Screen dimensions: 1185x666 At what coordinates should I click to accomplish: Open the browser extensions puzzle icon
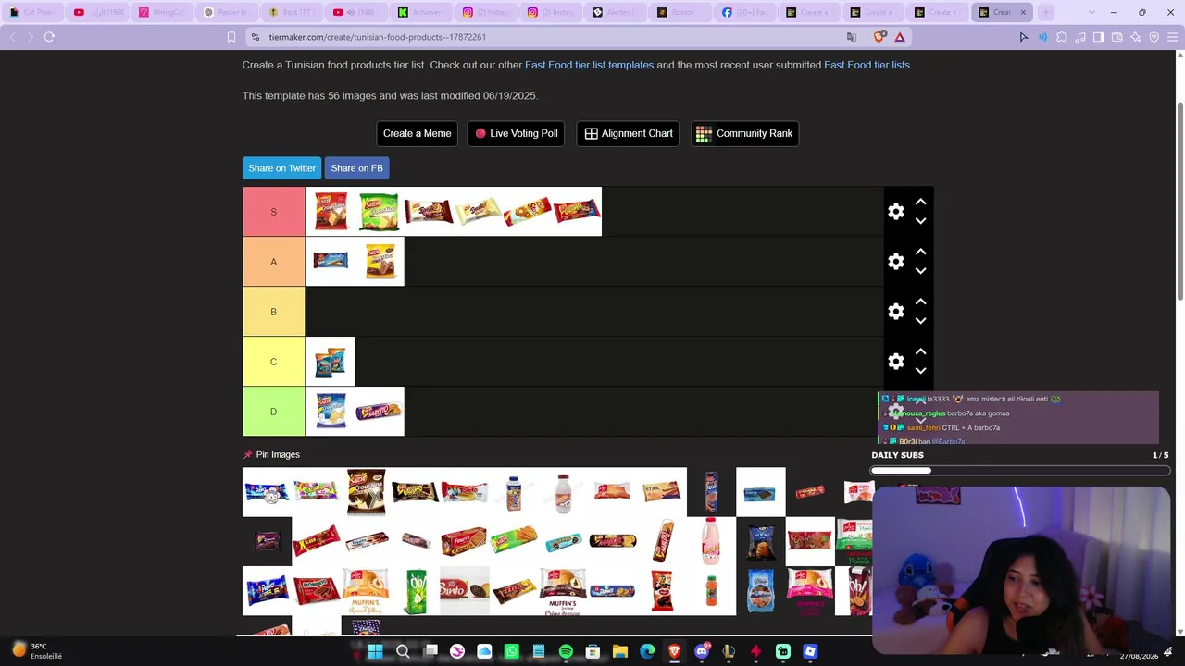1061,37
